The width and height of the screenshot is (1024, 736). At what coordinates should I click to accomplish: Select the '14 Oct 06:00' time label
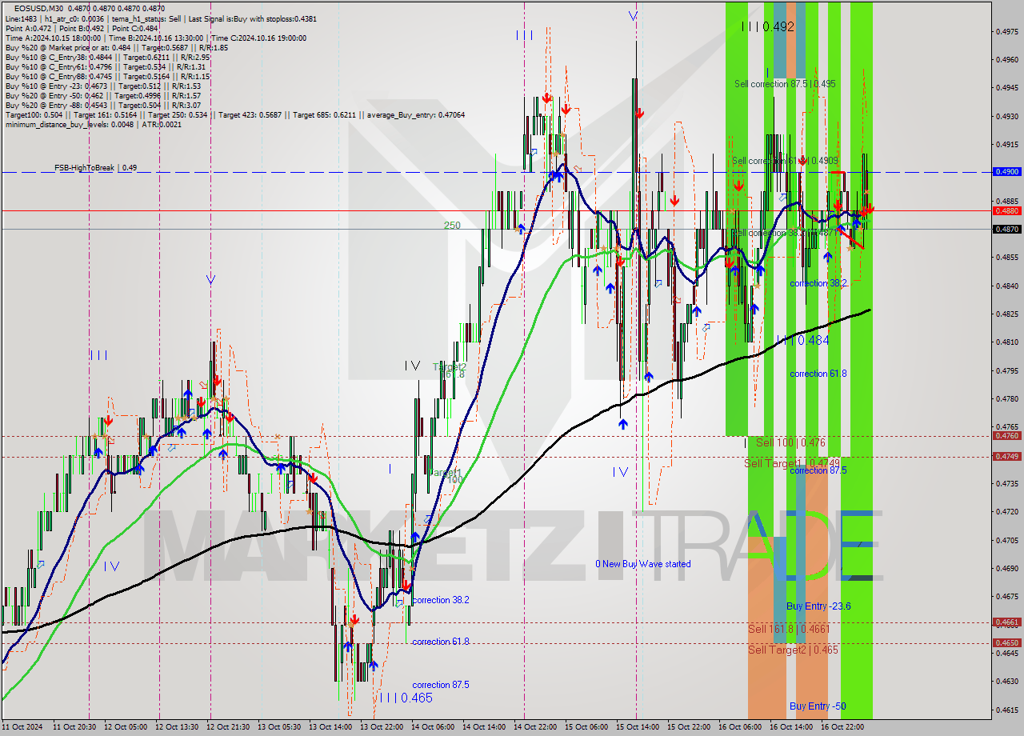point(432,727)
